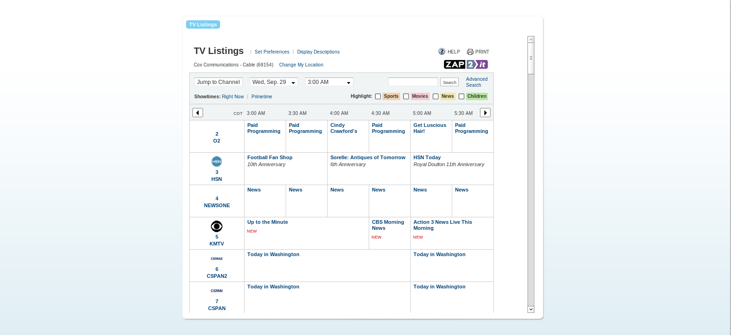Click the Zap2it logo
This screenshot has width=731, height=335.
click(466, 64)
